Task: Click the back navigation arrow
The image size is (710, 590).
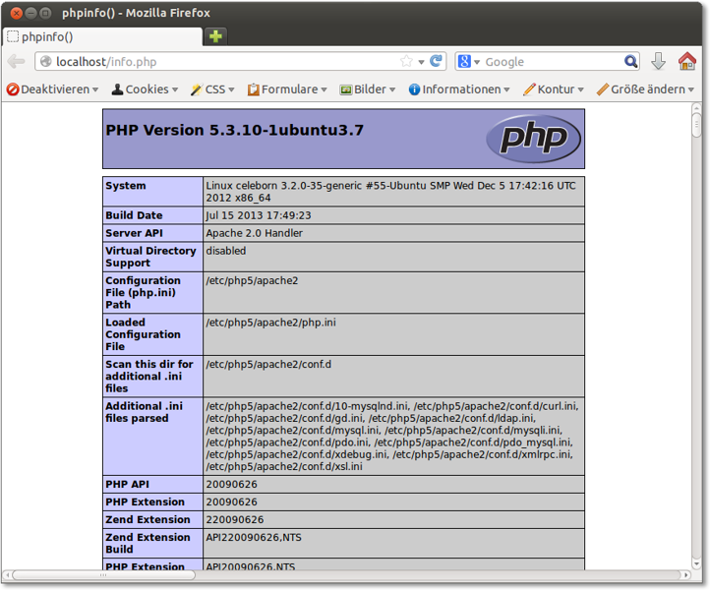Action: coord(16,62)
